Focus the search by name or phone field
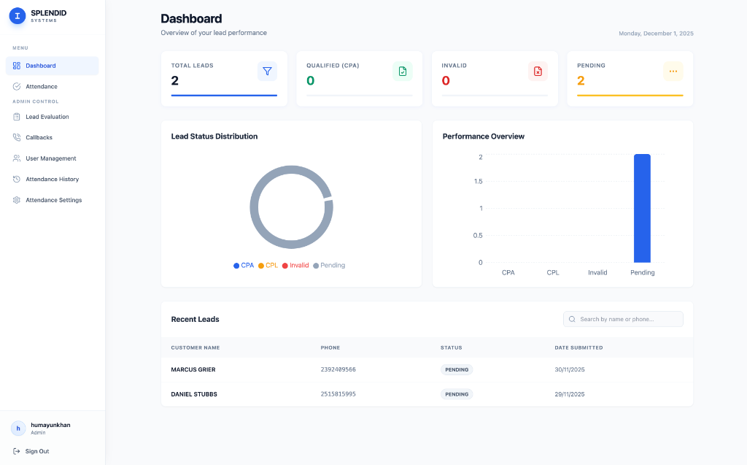The image size is (747, 465). 629,319
